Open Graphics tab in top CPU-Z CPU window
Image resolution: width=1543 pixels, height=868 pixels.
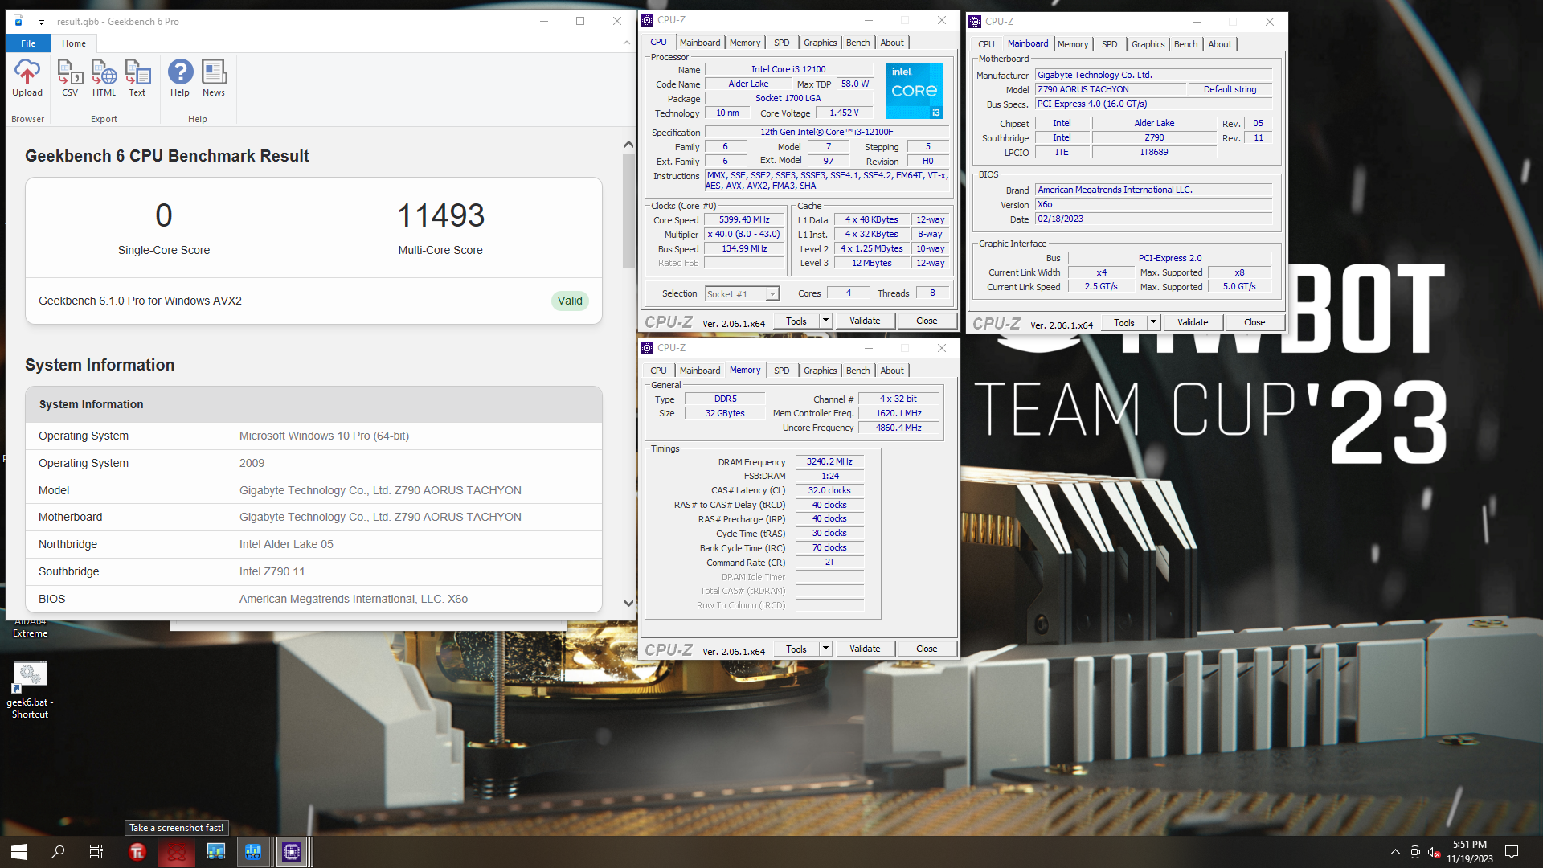coord(821,43)
